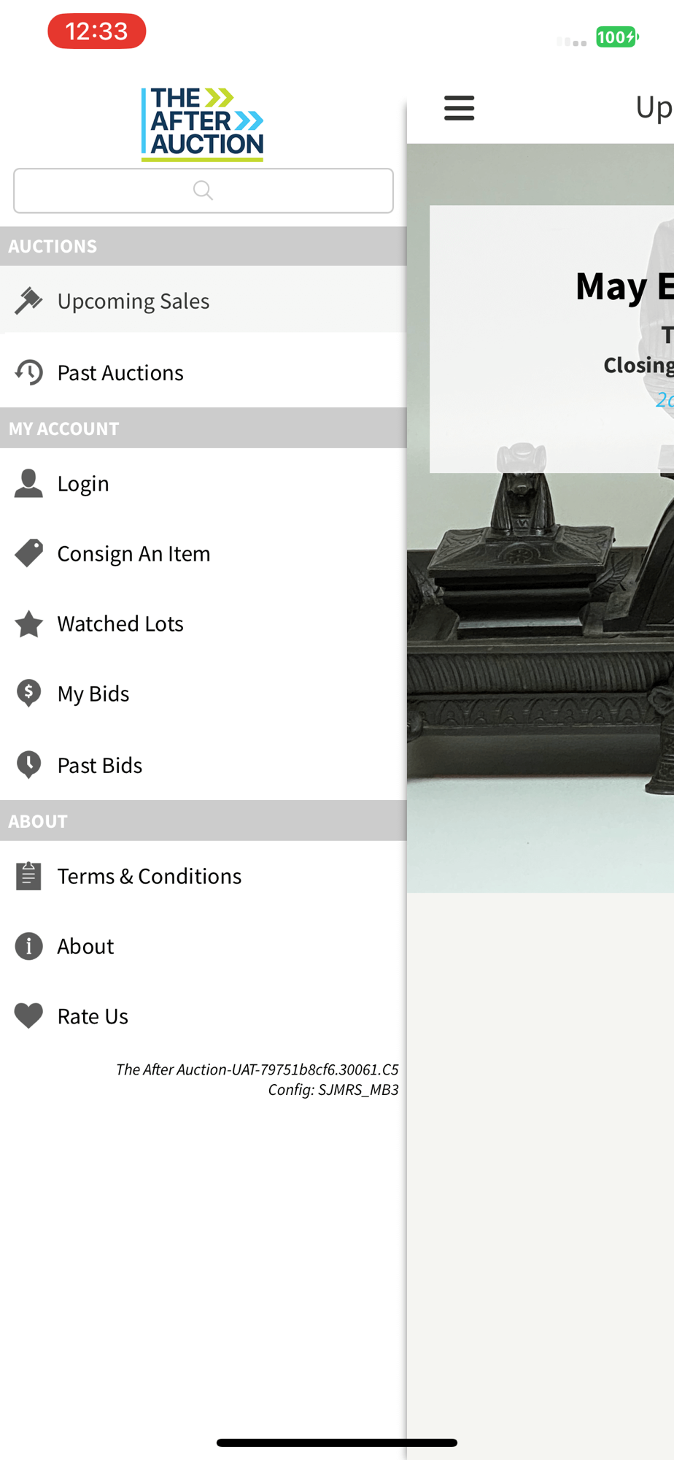Click the info circle icon beside About
Viewport: 674px width, 1460px height.
click(x=28, y=946)
